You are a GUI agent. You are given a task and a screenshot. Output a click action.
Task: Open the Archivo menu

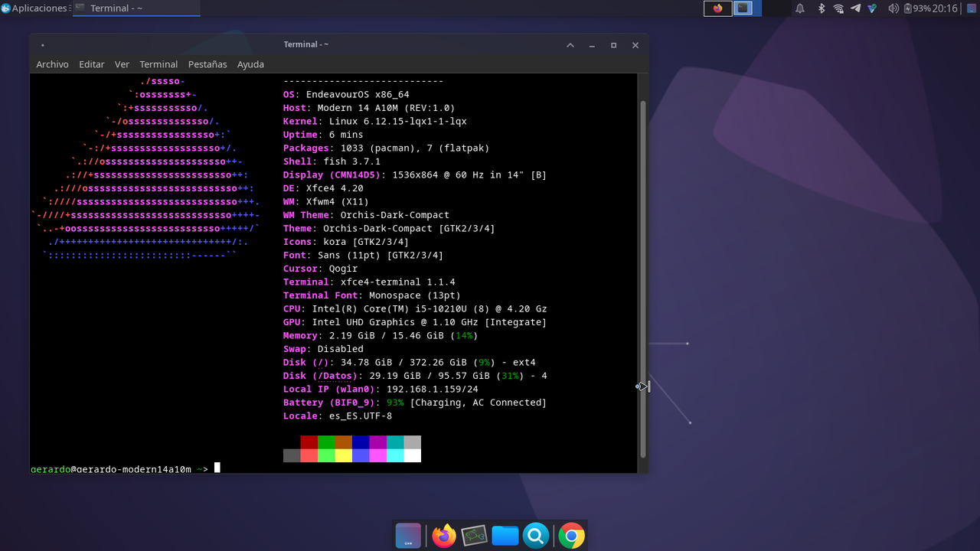52,64
